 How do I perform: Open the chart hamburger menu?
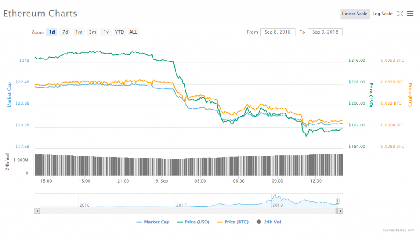tap(410, 14)
